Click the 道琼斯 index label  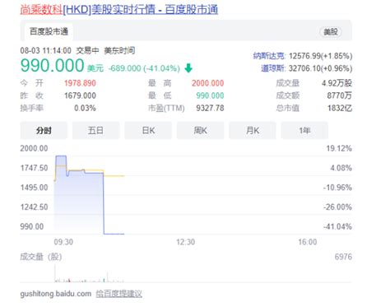(x=273, y=68)
